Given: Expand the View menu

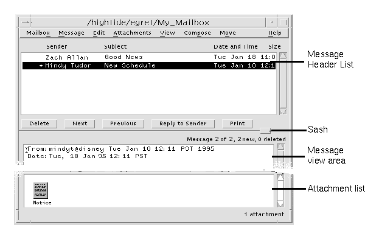Looking at the screenshot, I should [167, 33].
